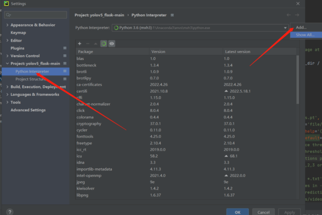The image size is (322, 215).
Task: Select Project Structure in sidebar
Action: pyautogui.click(x=36, y=79)
